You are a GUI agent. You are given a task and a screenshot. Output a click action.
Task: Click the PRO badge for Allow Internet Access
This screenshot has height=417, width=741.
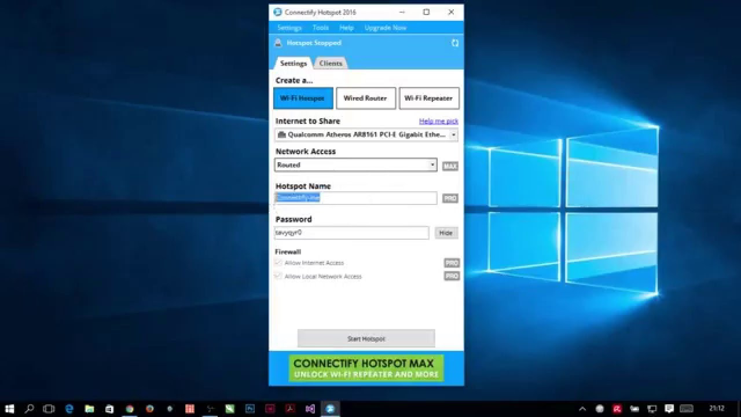tap(452, 263)
